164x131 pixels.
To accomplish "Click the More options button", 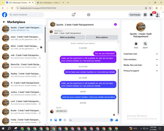I will [x=102, y=37].
